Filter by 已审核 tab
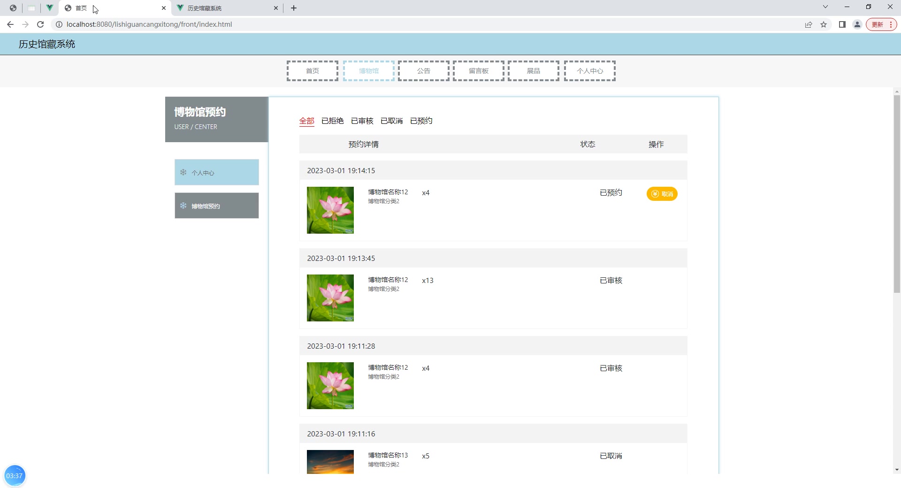 (362, 121)
